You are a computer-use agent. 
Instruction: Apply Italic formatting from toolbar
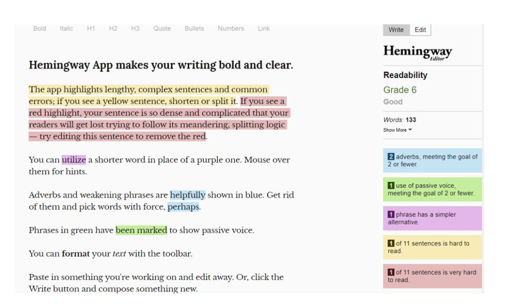point(66,28)
